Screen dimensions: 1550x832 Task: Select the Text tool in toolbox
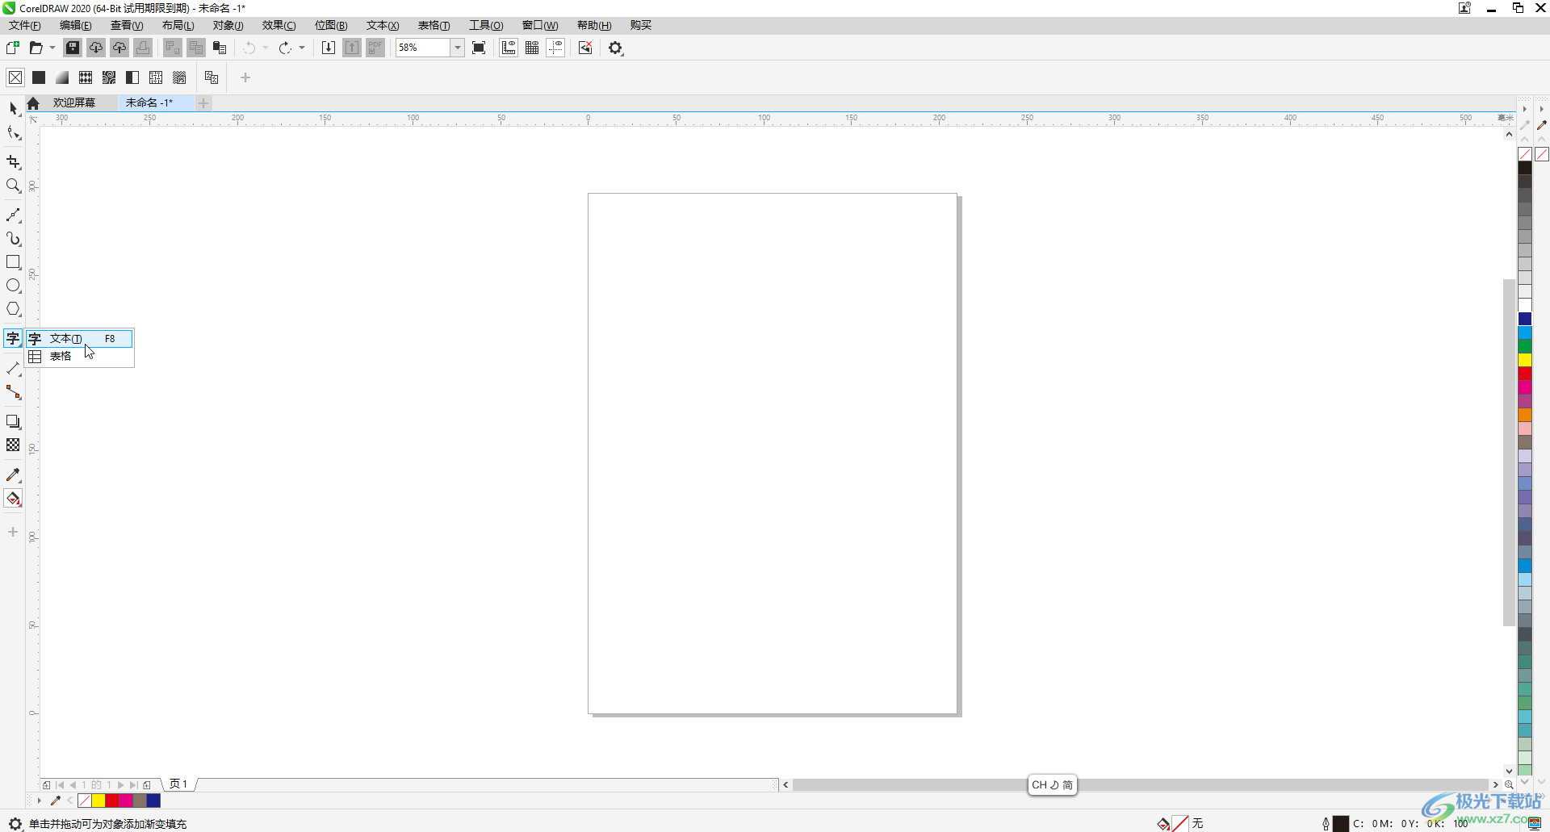(13, 338)
